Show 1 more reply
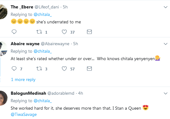The height and width of the screenshot is (119, 170). pos(23,79)
